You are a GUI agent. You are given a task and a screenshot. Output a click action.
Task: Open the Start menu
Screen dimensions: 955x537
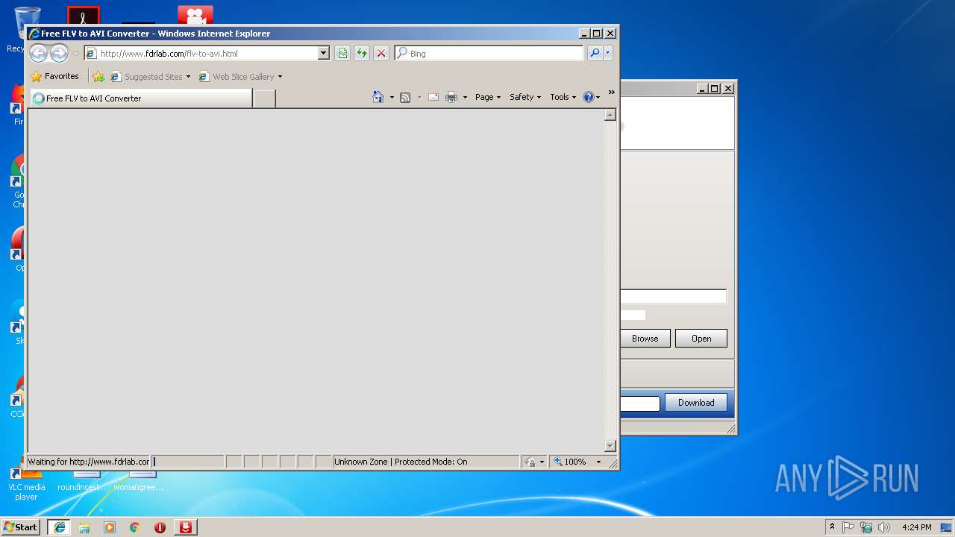point(21,527)
